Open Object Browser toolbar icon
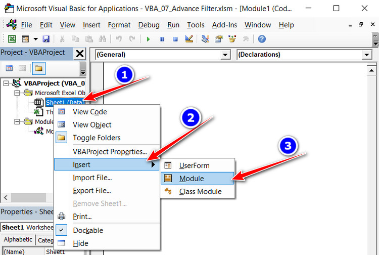 (232, 39)
